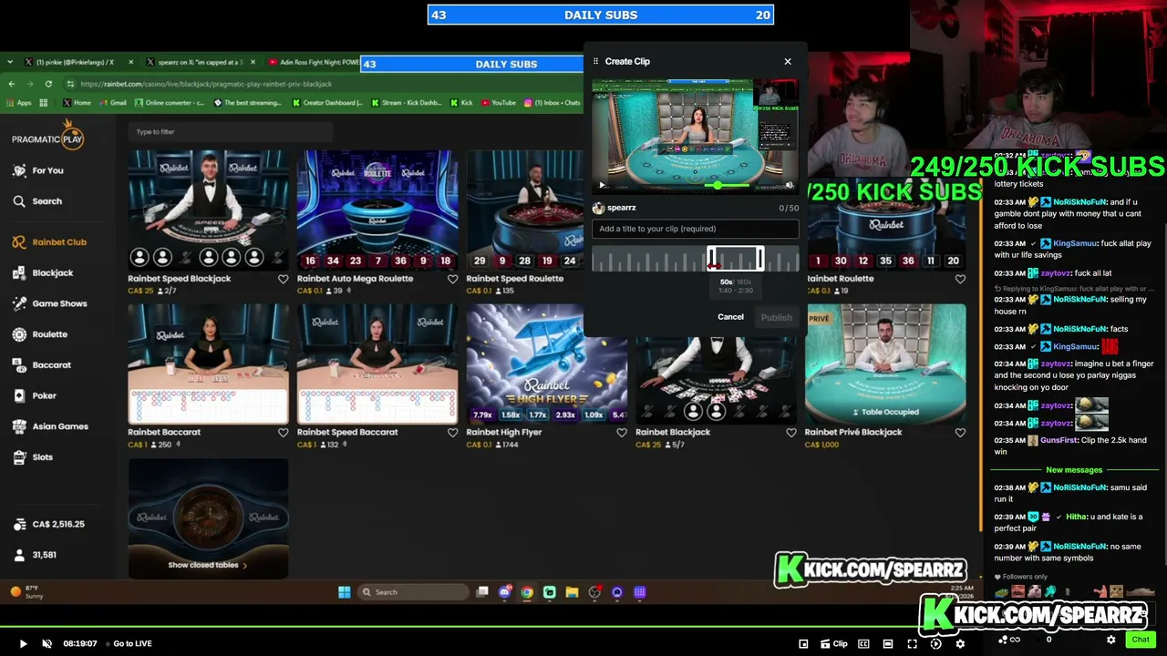
Task: Favorite the Rainbet Baccarat table
Action: click(x=283, y=433)
